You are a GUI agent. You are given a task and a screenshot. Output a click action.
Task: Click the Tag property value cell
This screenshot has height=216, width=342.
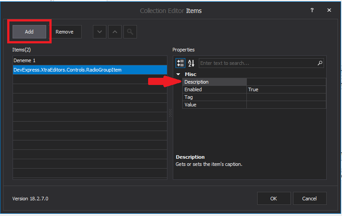pos(286,97)
